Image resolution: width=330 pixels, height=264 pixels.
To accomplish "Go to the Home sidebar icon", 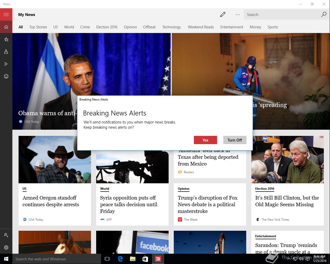I will tap(6, 27).
